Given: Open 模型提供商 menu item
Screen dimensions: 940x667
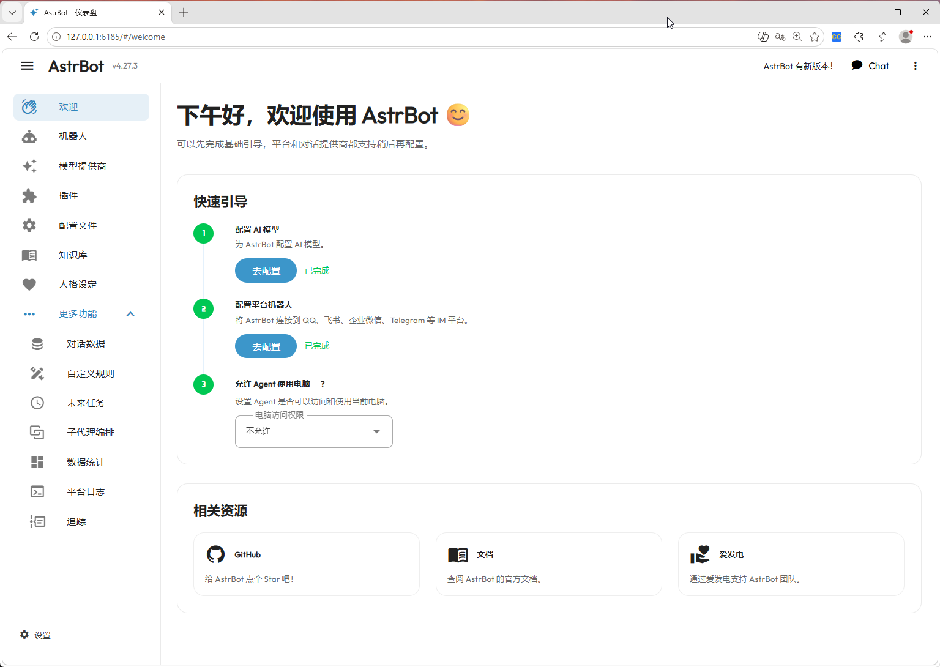Looking at the screenshot, I should pos(81,166).
